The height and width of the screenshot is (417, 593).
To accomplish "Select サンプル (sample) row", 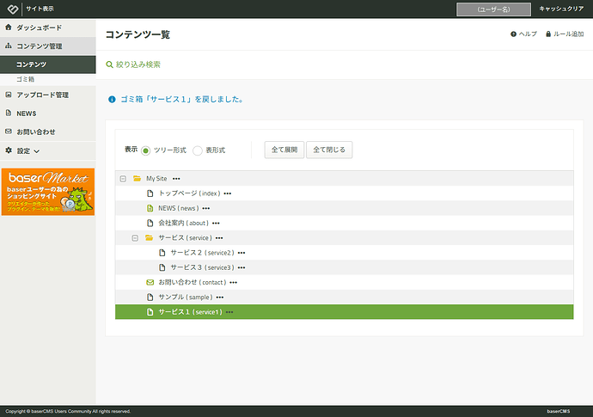I will tap(344, 297).
